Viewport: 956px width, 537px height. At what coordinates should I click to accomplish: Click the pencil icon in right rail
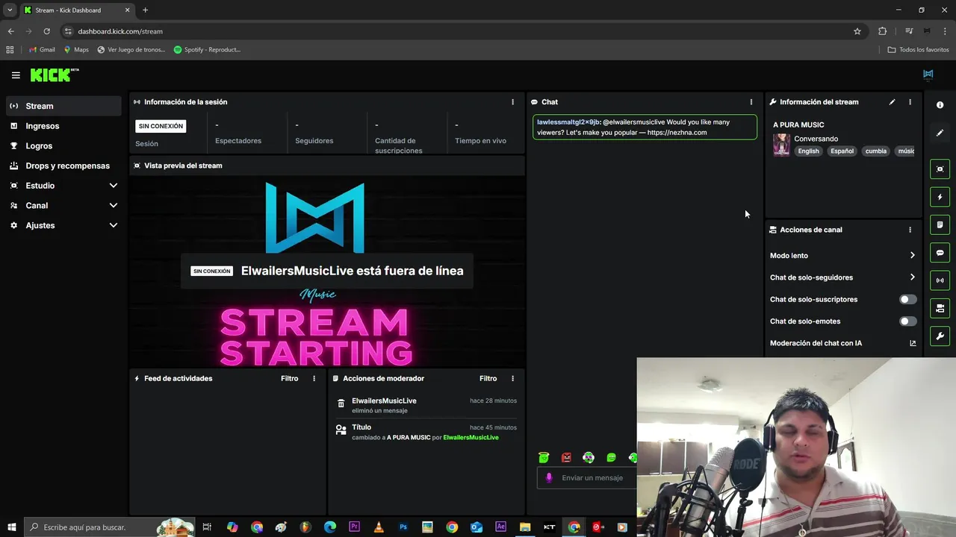(940, 133)
